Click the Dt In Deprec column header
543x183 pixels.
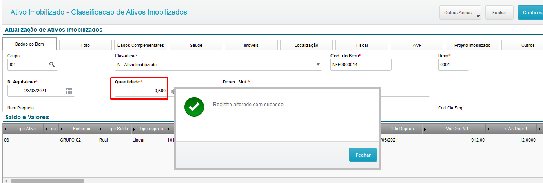point(401,129)
